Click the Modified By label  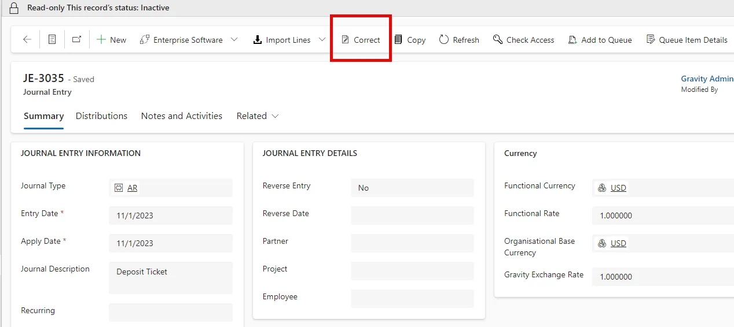click(699, 90)
